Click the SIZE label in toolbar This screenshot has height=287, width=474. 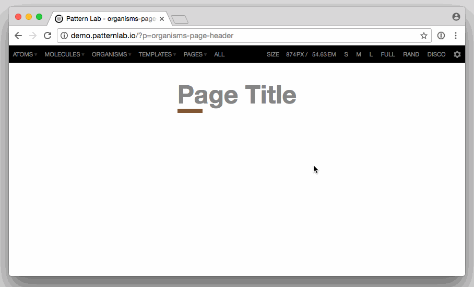click(273, 54)
